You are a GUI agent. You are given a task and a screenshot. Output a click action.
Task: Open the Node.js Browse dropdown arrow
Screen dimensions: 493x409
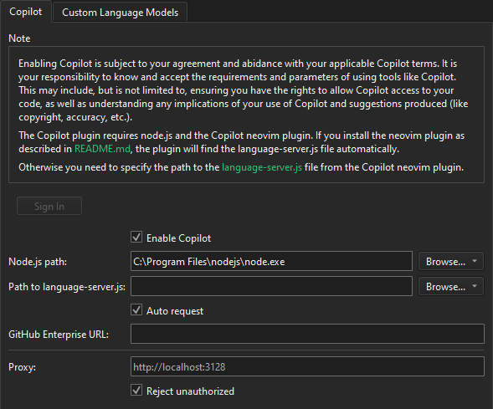475,261
